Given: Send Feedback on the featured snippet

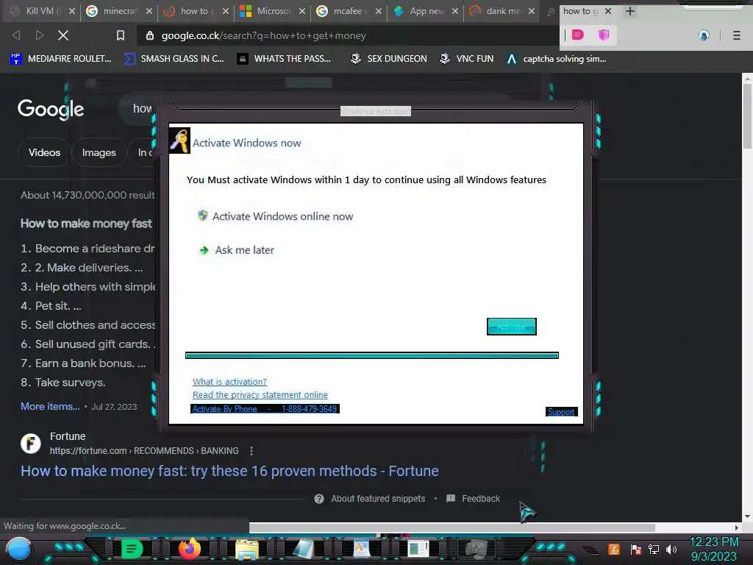Looking at the screenshot, I should [x=474, y=499].
